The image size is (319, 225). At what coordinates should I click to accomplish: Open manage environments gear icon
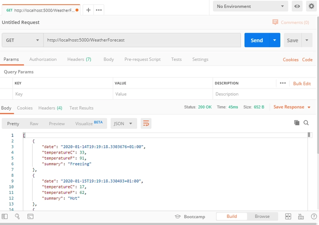(x=311, y=6)
